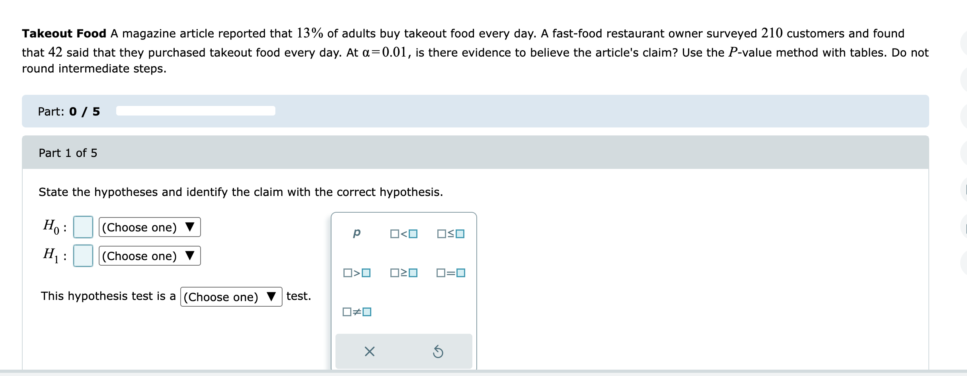
Task: Insert the p symbol from the palette
Action: (357, 234)
